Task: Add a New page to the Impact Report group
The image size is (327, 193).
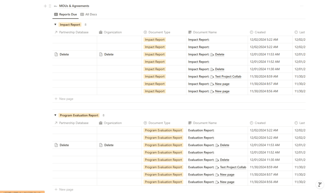Action: tap(66, 99)
